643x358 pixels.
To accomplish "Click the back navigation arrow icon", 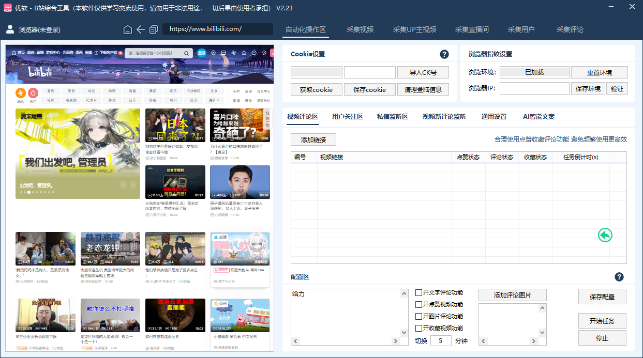I will coord(140,29).
